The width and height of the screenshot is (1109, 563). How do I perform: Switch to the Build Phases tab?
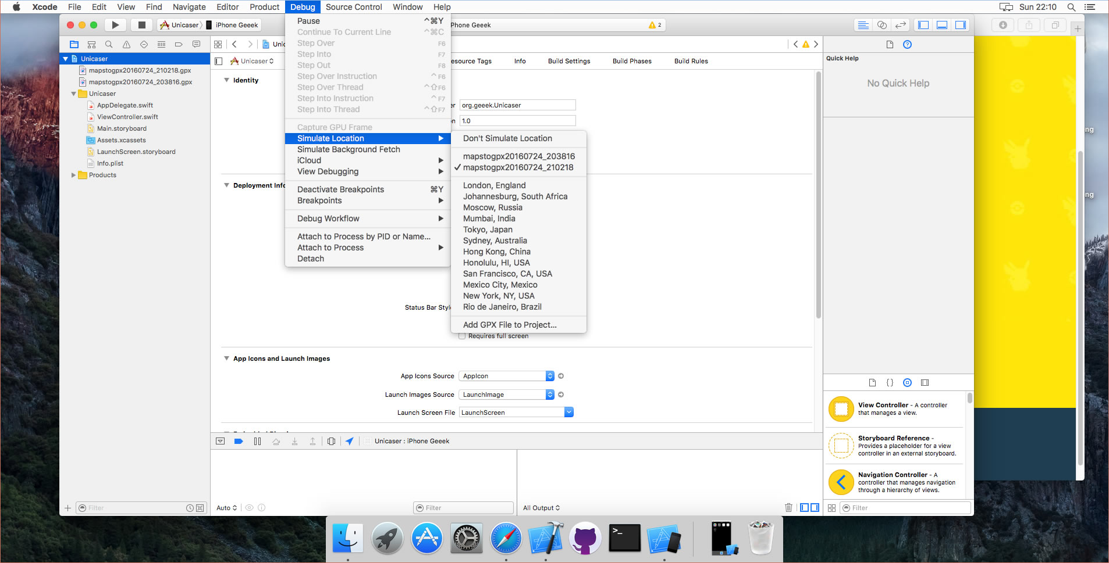tap(632, 61)
